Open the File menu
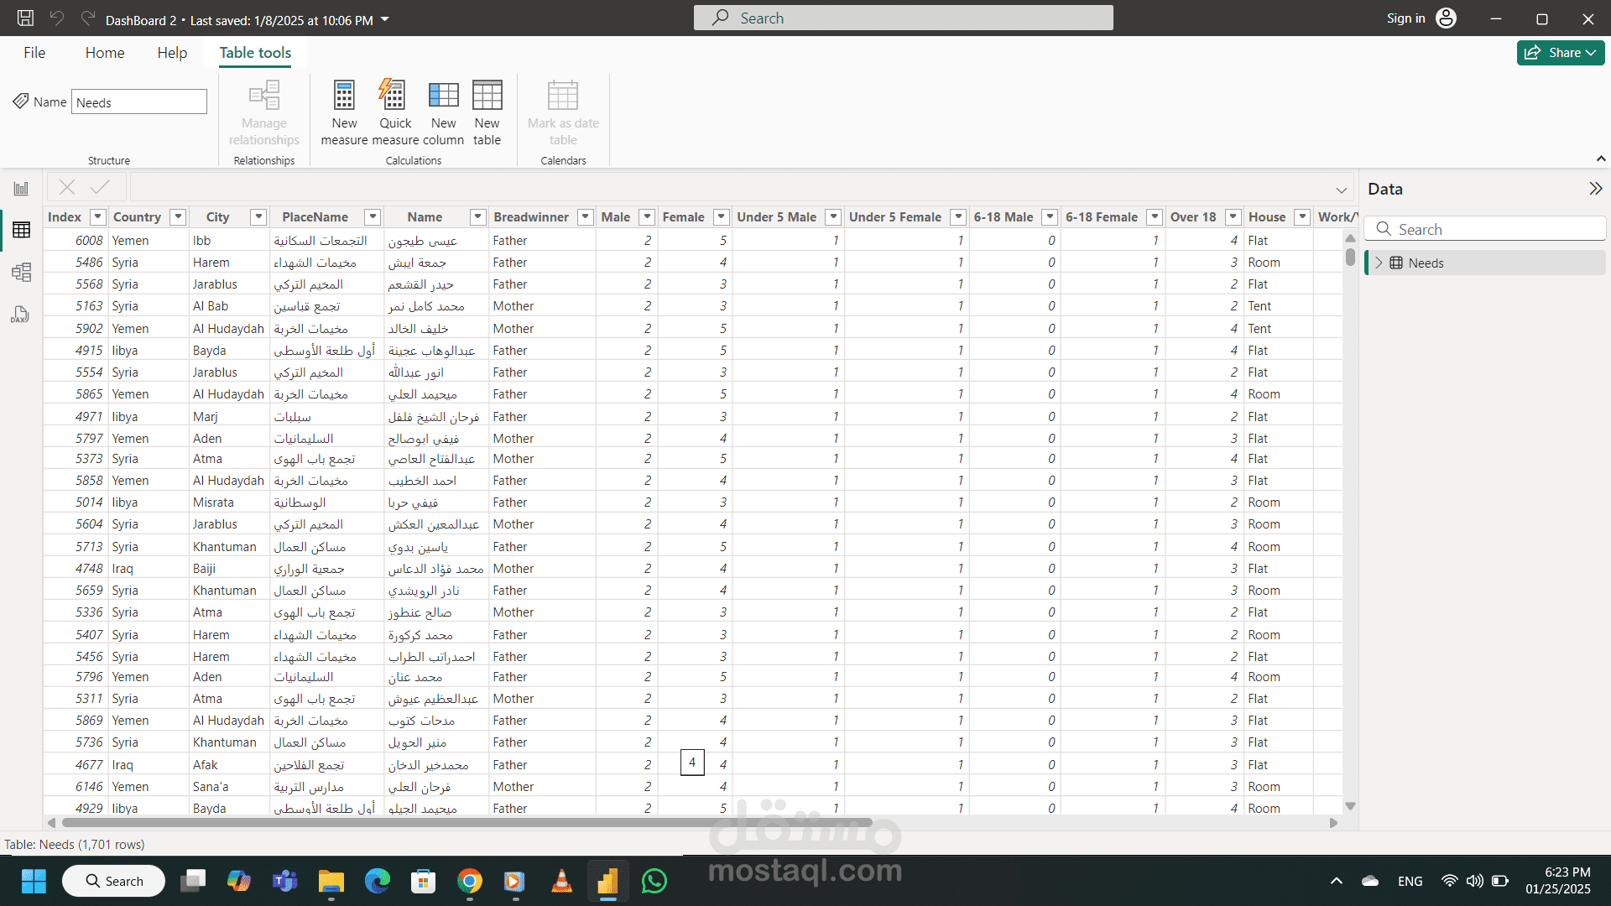Image resolution: width=1611 pixels, height=906 pixels. (34, 53)
